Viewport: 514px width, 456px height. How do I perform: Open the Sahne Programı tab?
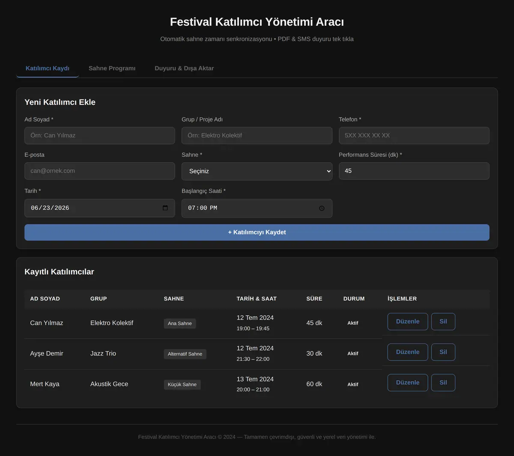click(x=112, y=69)
